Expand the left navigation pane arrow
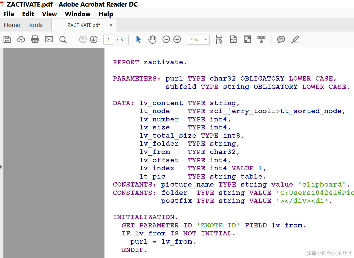 click(x=1, y=167)
